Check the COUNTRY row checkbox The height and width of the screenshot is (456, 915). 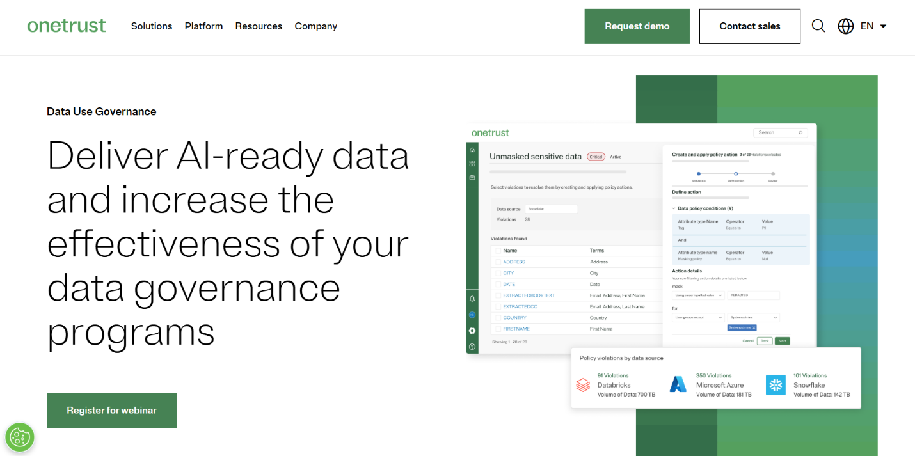[498, 318]
